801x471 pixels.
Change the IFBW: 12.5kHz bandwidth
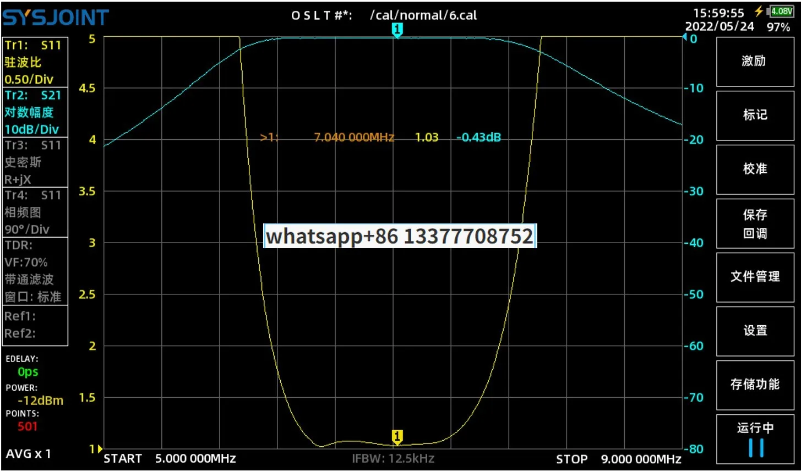pyautogui.click(x=393, y=458)
